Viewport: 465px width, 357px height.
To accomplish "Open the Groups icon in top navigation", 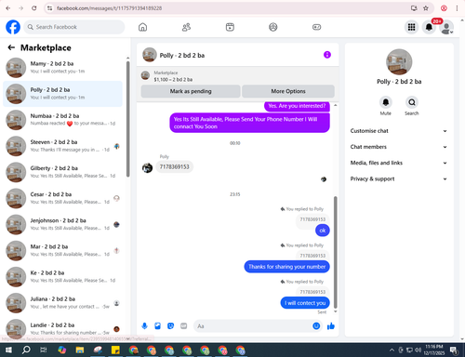I will point(273,27).
